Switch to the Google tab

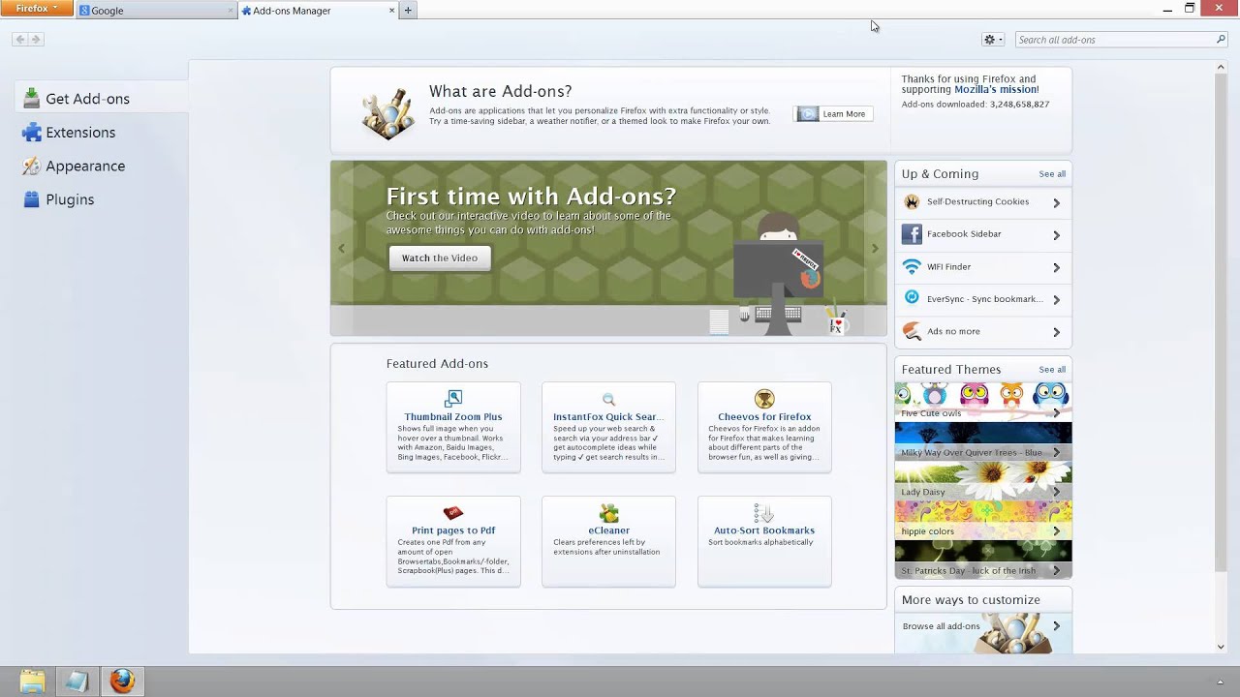[x=155, y=11]
